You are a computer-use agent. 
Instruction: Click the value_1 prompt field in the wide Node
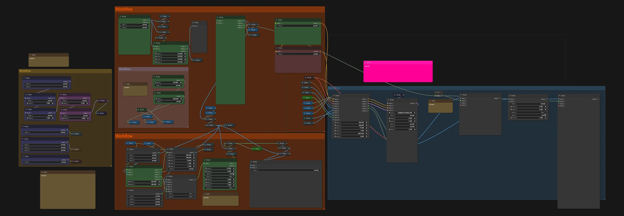point(286,170)
